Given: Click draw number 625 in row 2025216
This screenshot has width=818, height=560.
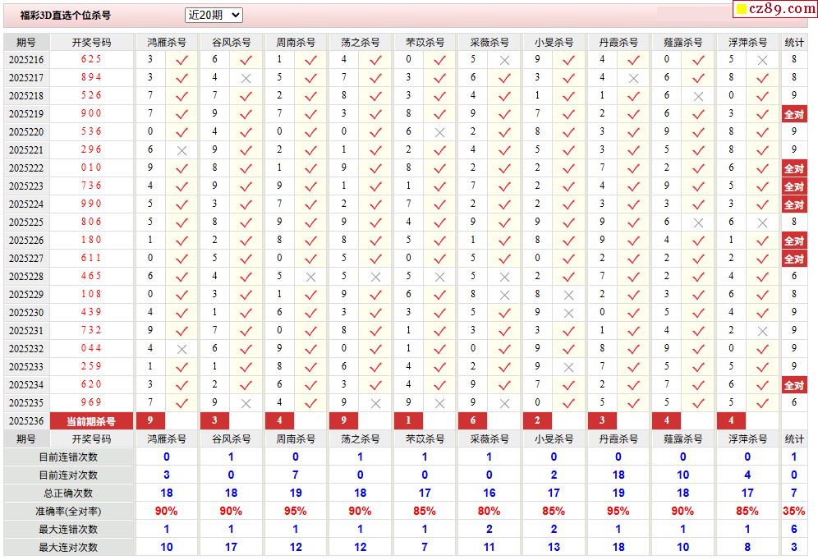Looking at the screenshot, I should [91, 59].
